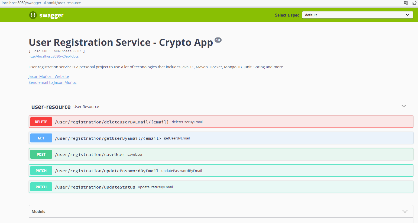Expand the PATCH updatePasswordByEmail endpoint
This screenshot has width=418, height=223.
click(221, 171)
